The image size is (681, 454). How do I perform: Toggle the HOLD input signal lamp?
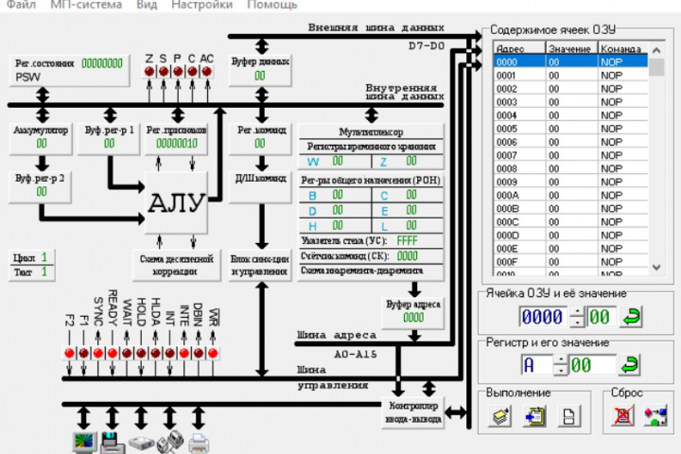(x=141, y=353)
